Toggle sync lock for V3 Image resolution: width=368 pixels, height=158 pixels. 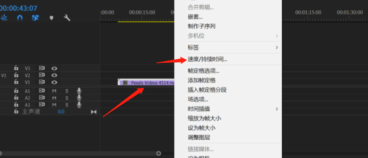[x=42, y=68]
